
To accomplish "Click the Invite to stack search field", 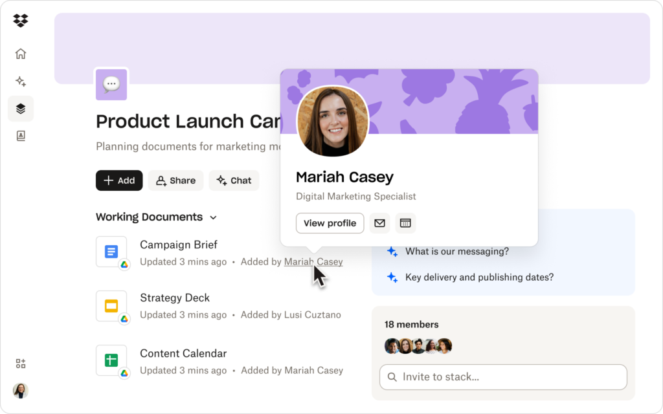I will coord(503,376).
